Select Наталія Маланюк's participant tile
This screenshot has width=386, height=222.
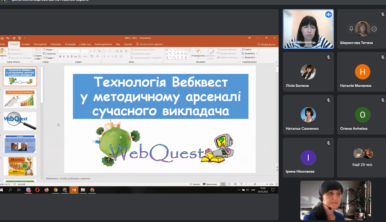[362, 72]
